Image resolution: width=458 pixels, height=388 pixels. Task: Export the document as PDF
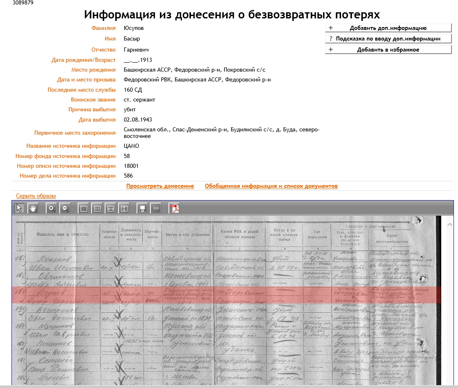coord(174,208)
